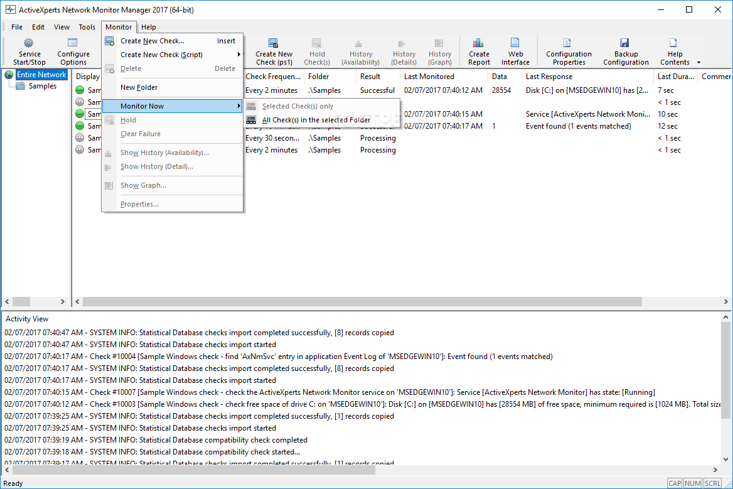Click data value 28554 cell
The width and height of the screenshot is (733, 489).
click(x=501, y=90)
